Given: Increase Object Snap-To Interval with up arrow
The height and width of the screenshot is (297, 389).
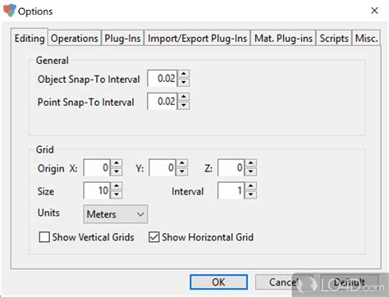Looking at the screenshot, I should (x=184, y=74).
